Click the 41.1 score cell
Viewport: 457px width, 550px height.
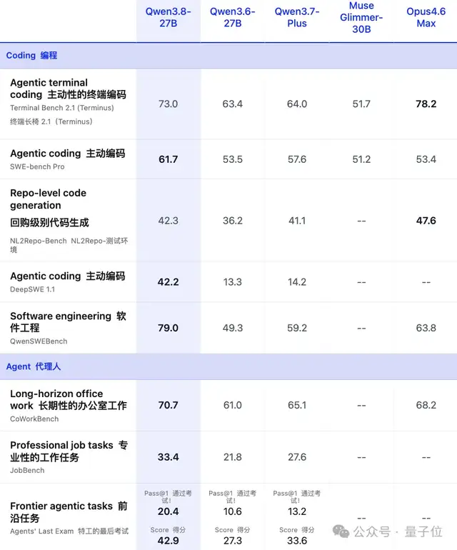click(x=297, y=221)
